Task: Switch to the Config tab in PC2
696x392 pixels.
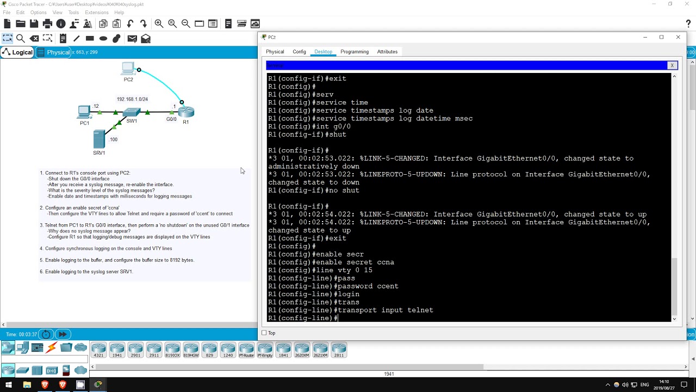Action: coord(299,52)
